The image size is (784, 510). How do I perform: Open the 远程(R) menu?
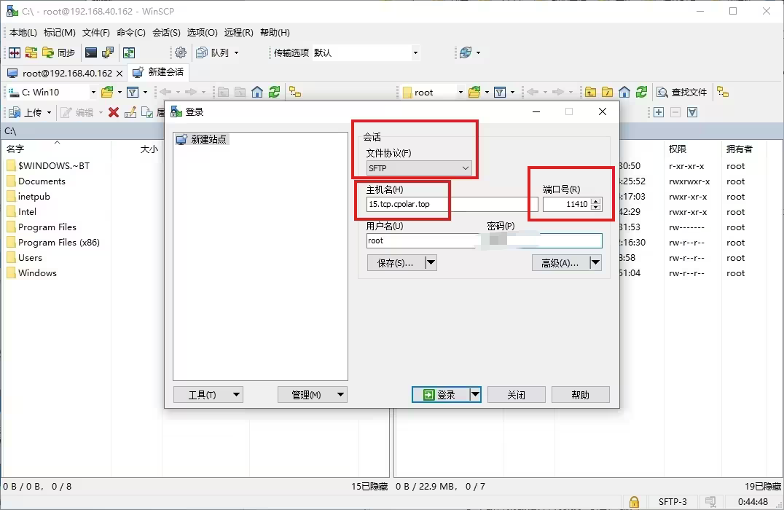238,33
